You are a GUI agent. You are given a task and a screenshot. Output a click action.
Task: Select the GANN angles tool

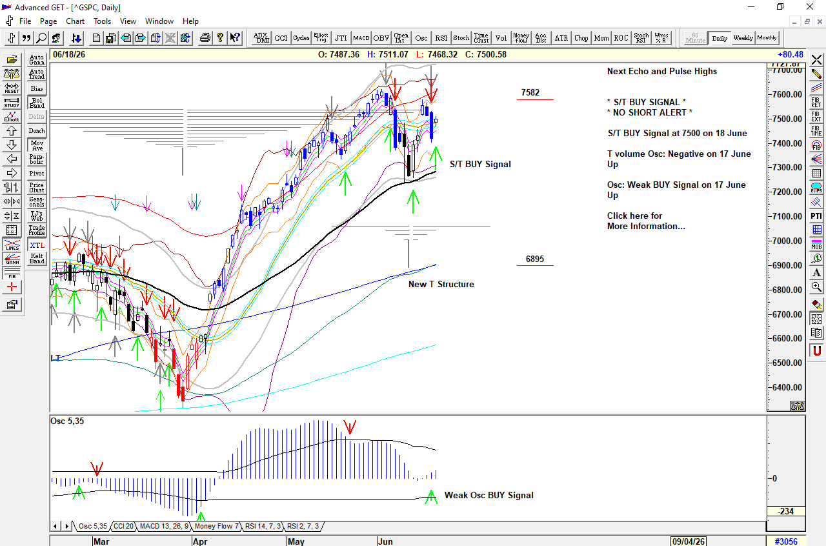coord(12,259)
